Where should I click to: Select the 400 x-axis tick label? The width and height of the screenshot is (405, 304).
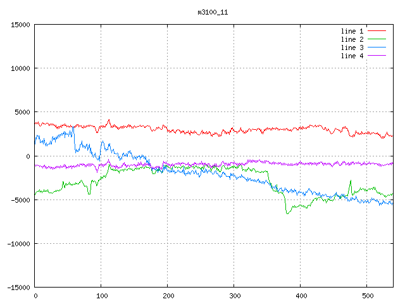click(x=301, y=295)
